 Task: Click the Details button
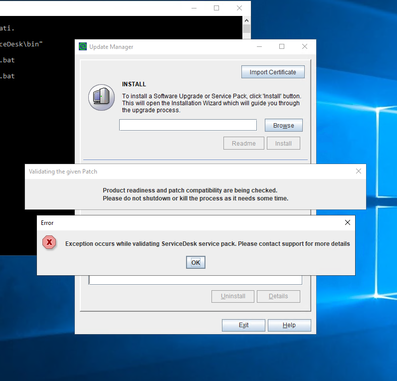(x=278, y=296)
